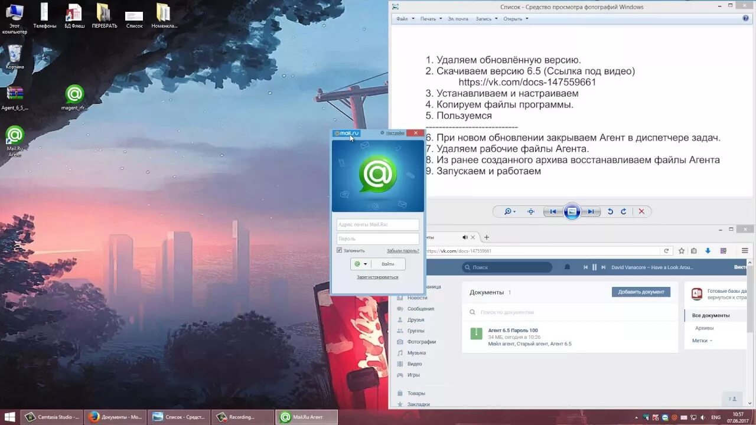This screenshot has width=756, height=425.
Task: Select the ПЕРЕБРАТЬ folder on desktop
Action: [x=105, y=16]
